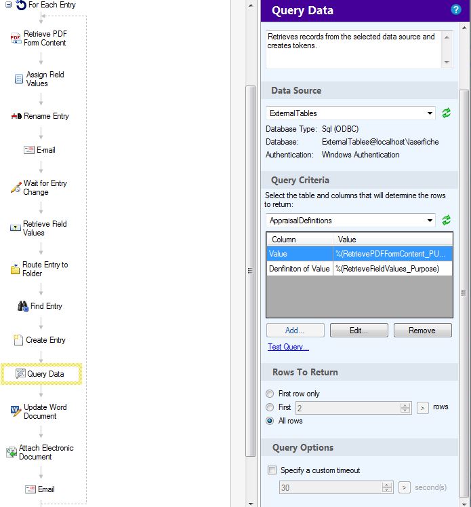The width and height of the screenshot is (471, 507).
Task: Click the Wait for Entry Change label
Action: click(45, 187)
